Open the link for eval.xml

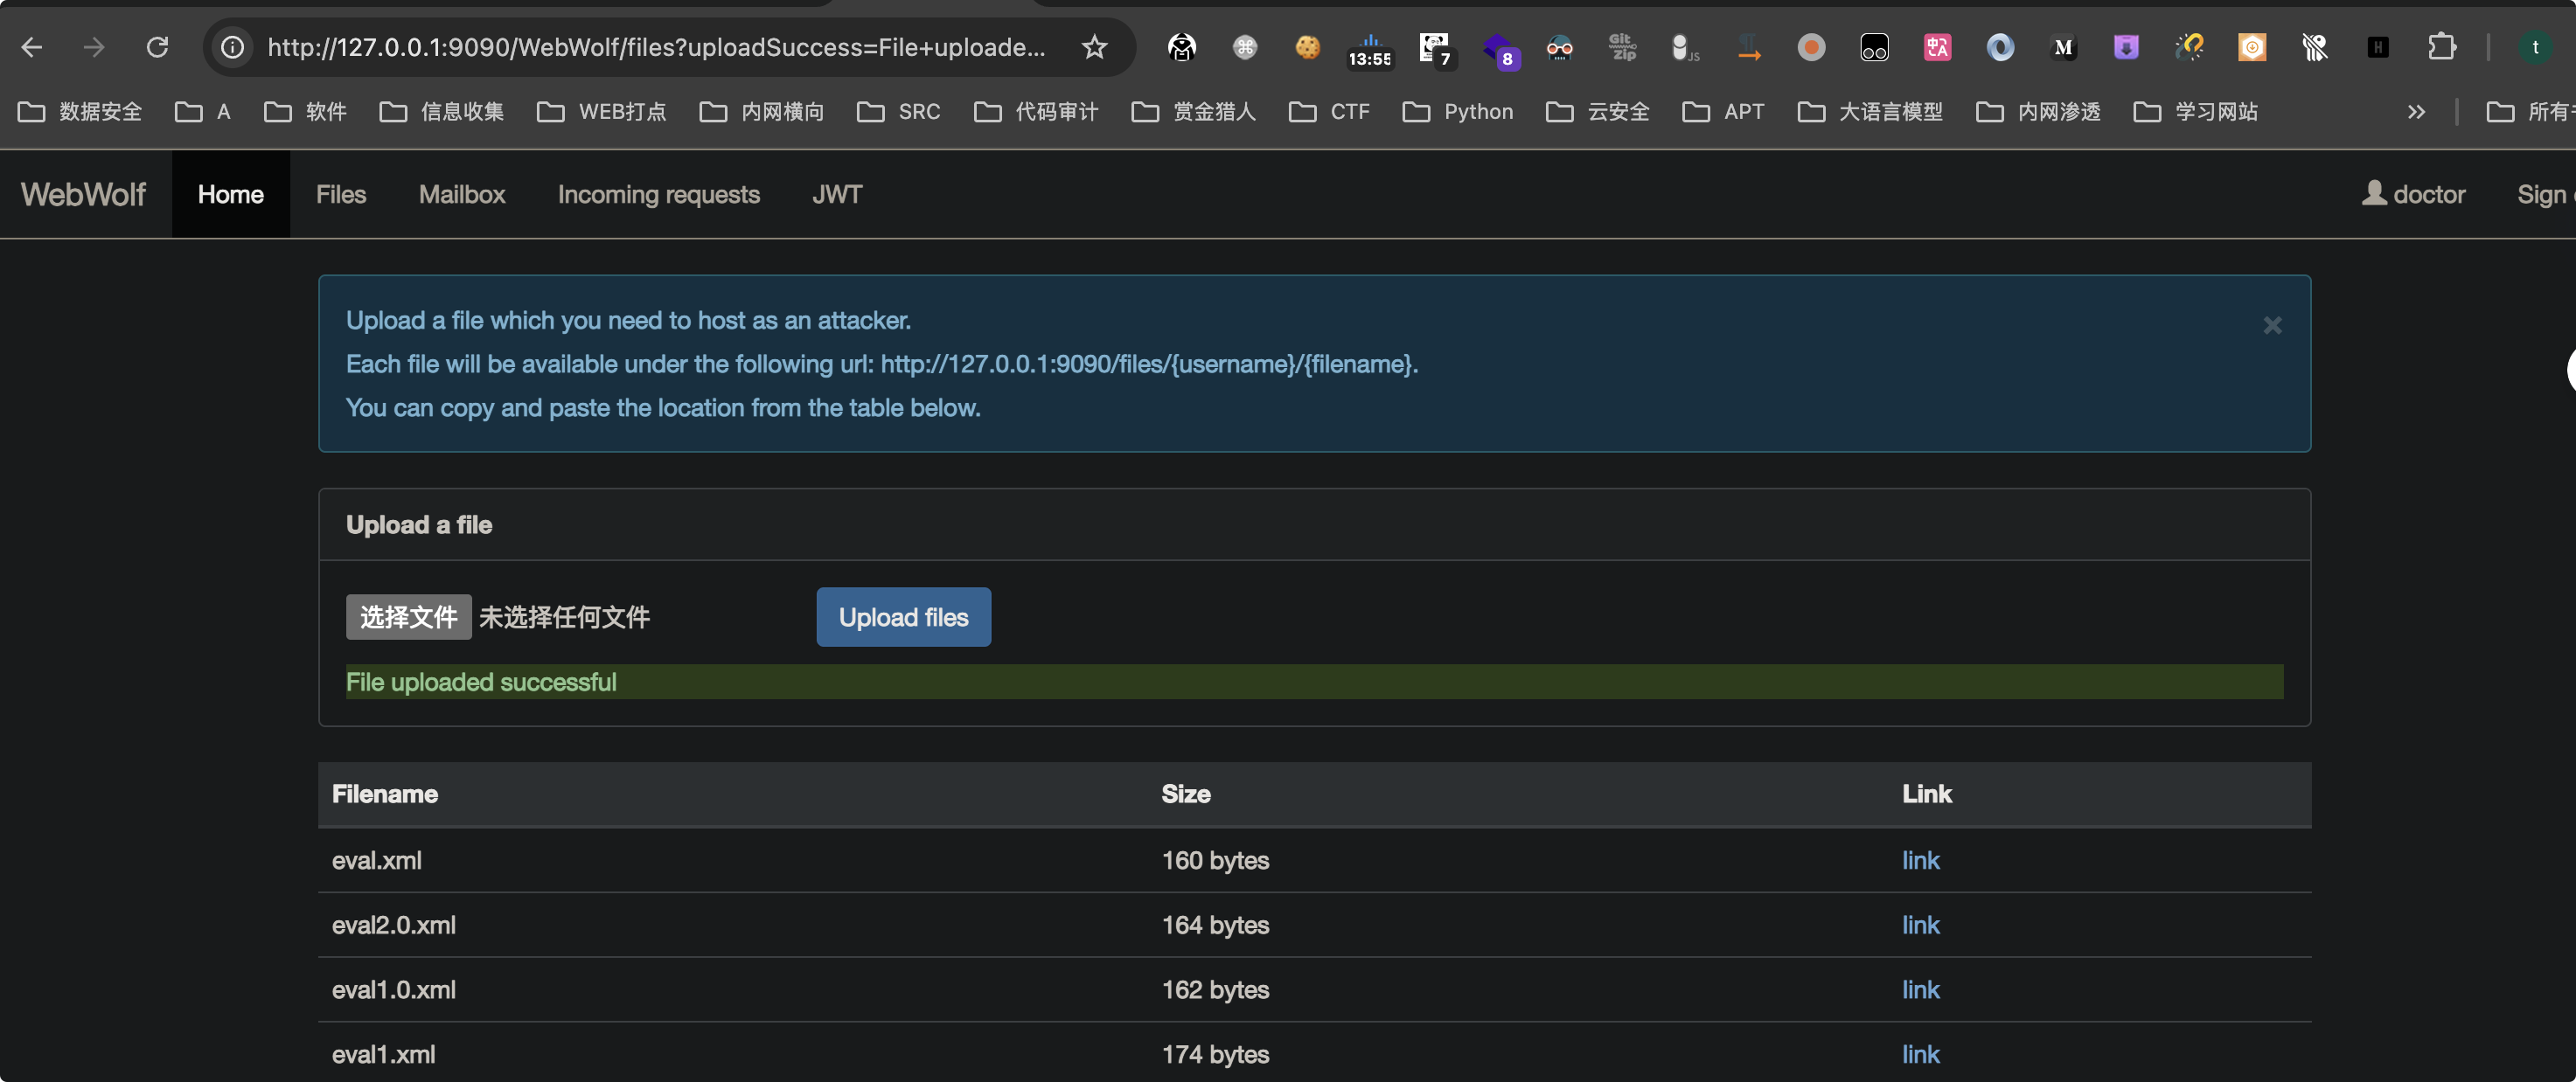[1920, 860]
